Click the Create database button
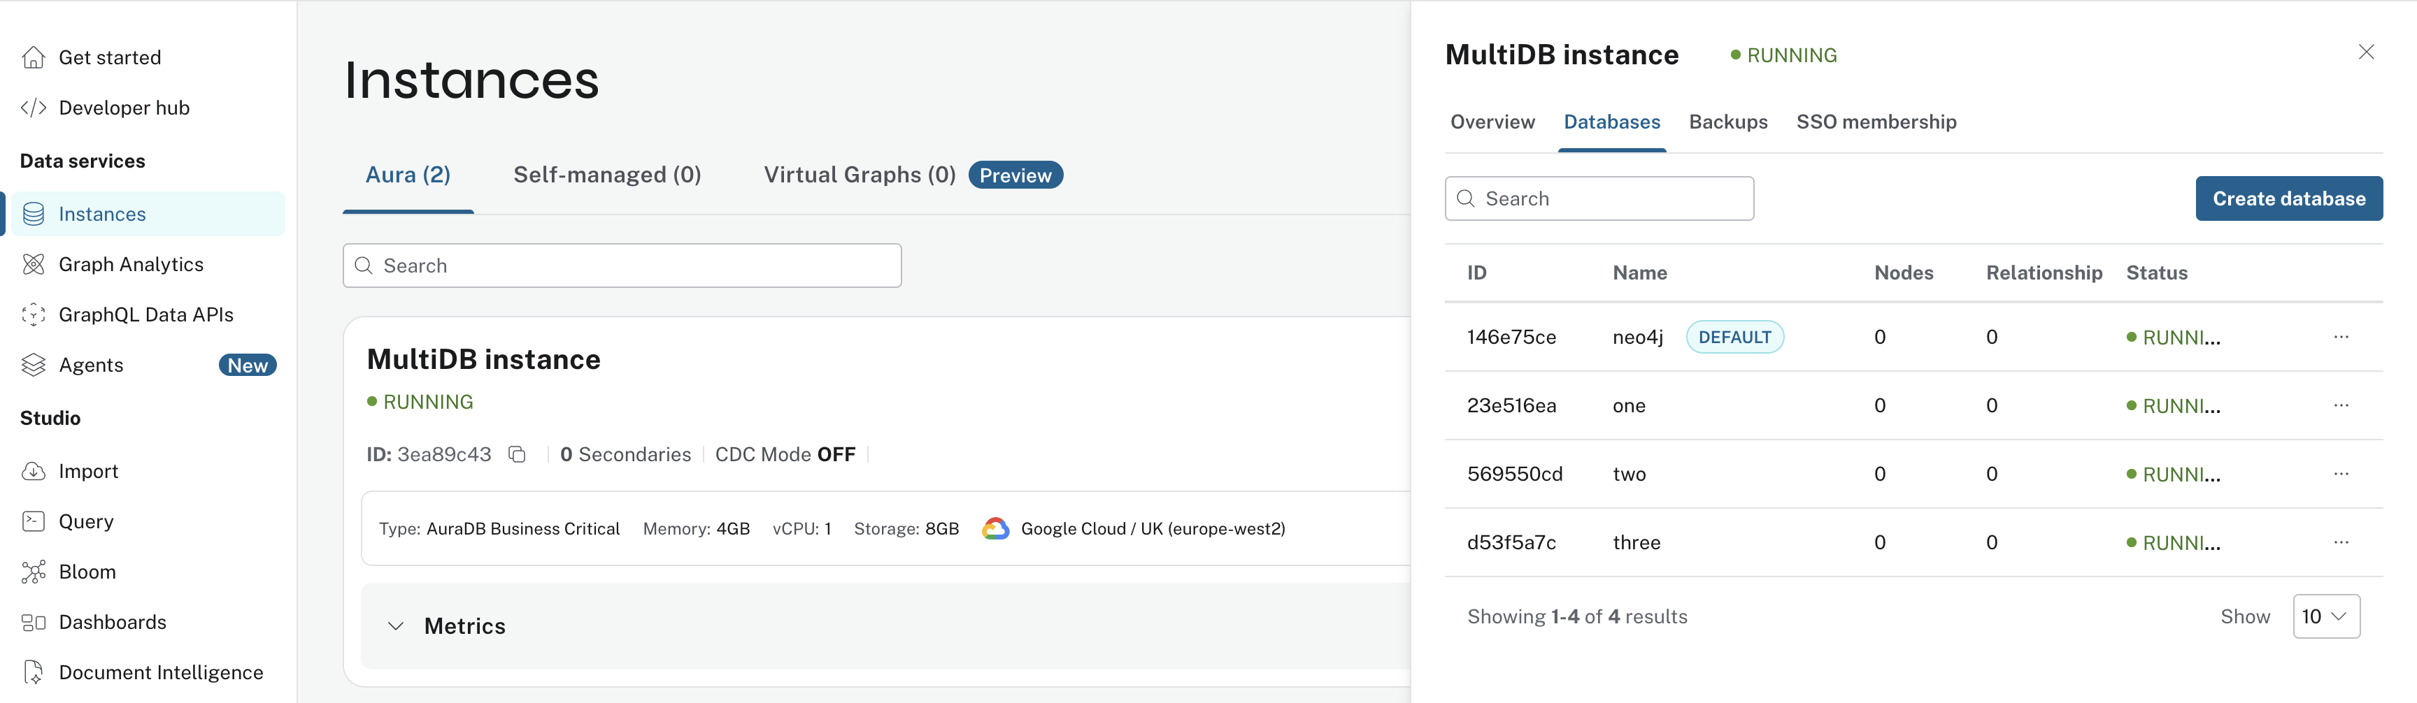The image size is (2417, 703). (2288, 198)
